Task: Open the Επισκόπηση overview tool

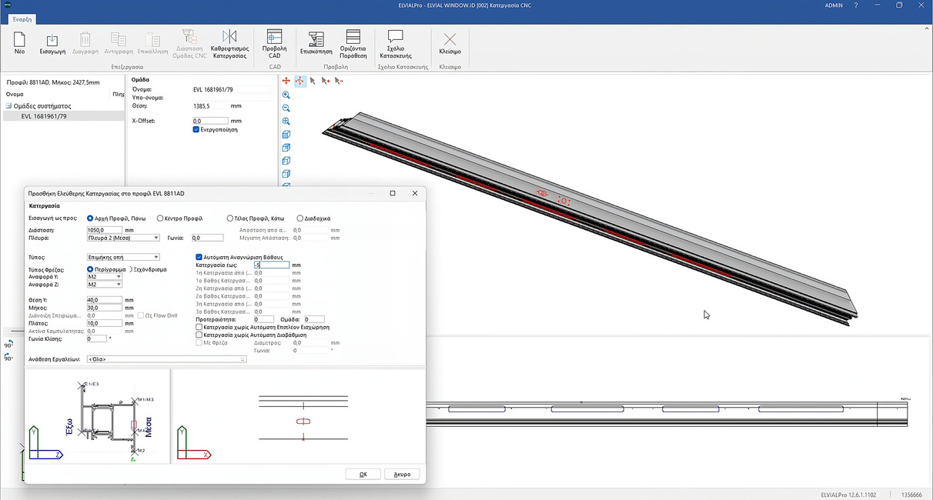Action: [x=316, y=43]
